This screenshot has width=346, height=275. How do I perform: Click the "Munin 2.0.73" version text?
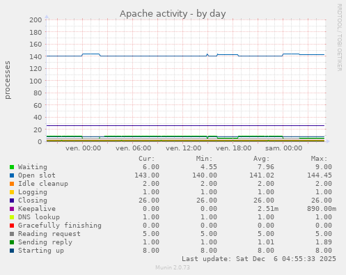click(x=173, y=267)
